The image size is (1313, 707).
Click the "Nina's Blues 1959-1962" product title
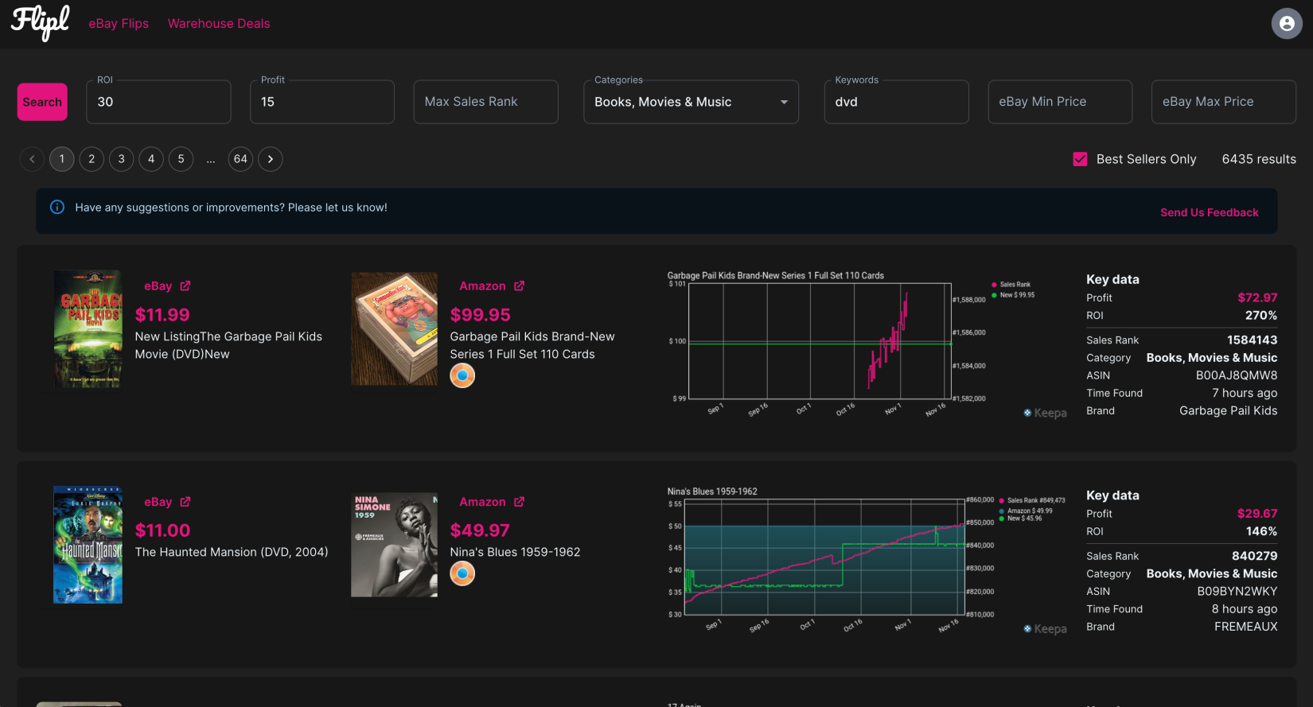[515, 552]
